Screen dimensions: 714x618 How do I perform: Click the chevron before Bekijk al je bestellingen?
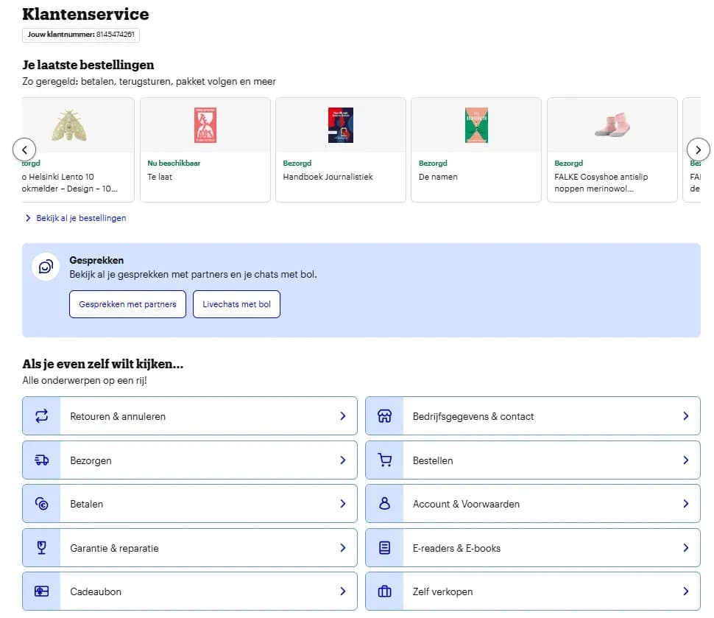click(28, 218)
